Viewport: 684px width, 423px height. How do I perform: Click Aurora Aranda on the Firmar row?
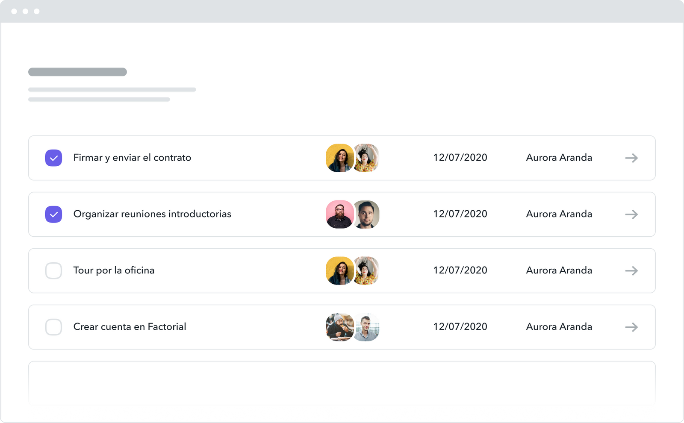pos(559,158)
